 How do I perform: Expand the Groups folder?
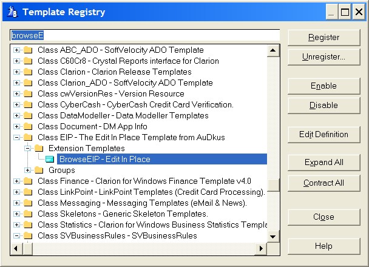(x=27, y=170)
